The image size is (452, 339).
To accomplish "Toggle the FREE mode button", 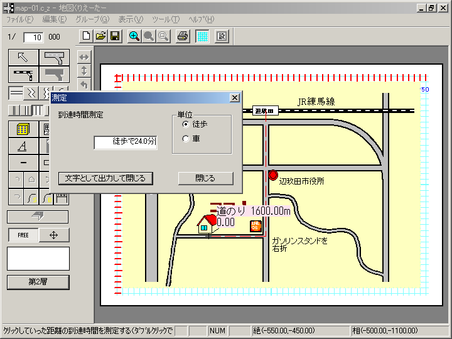I will tap(23, 235).
